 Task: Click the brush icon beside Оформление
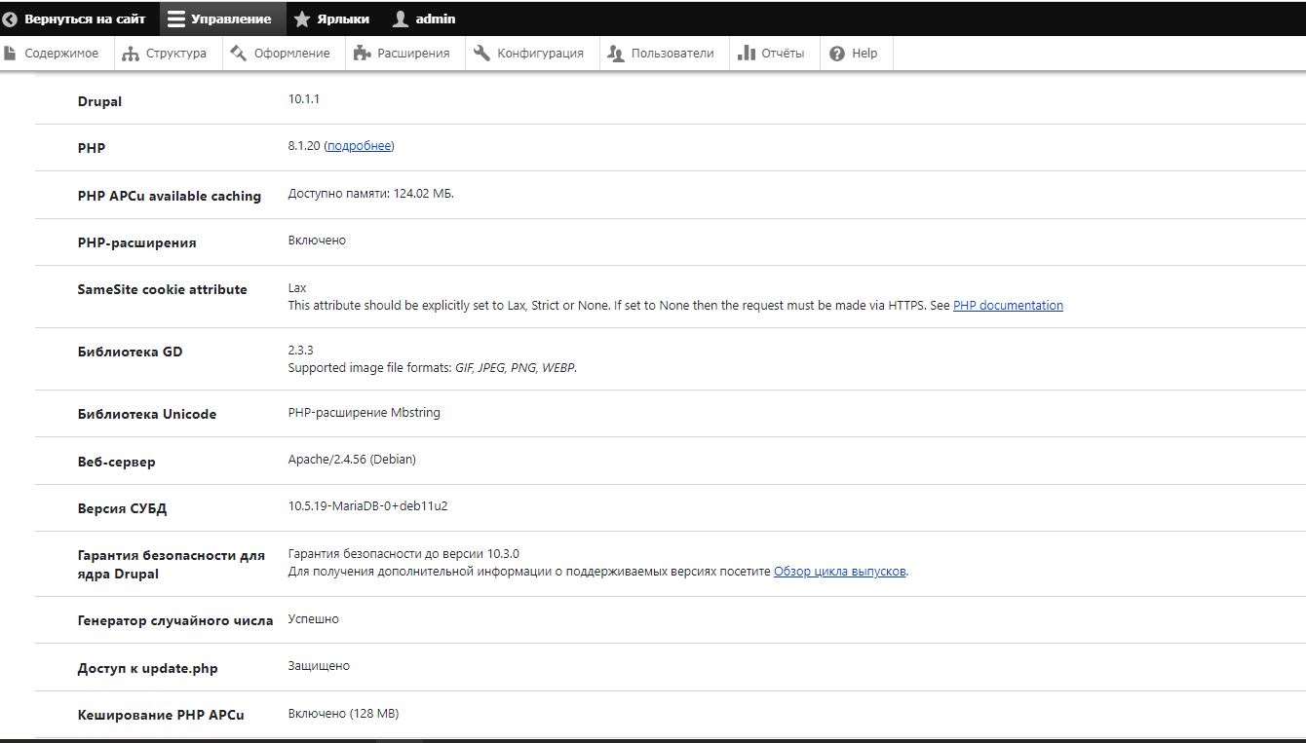click(x=239, y=54)
